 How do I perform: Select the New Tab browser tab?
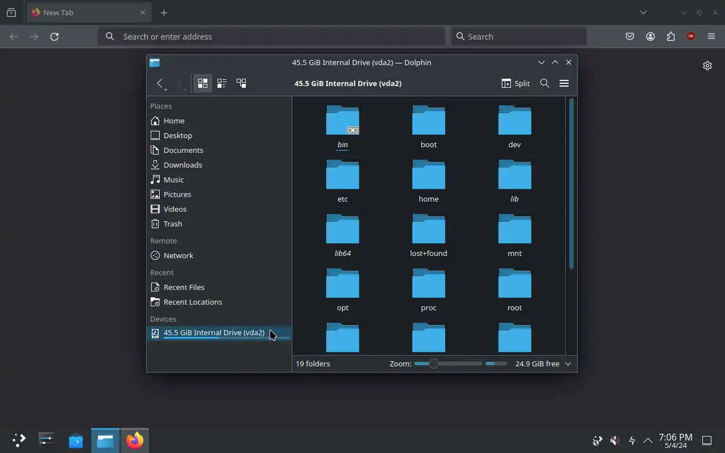click(89, 12)
